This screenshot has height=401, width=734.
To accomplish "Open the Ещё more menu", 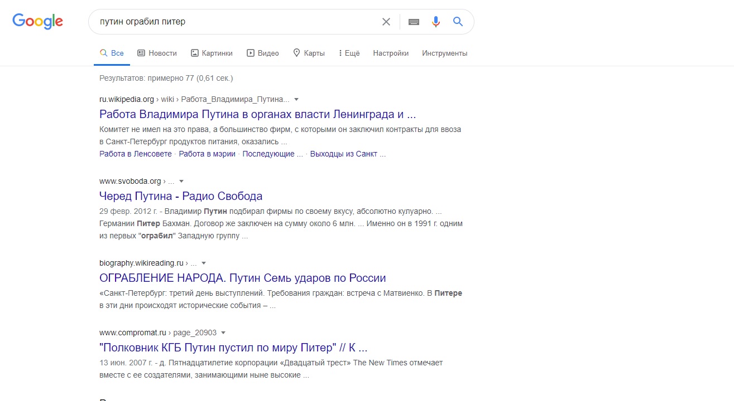I will point(349,53).
